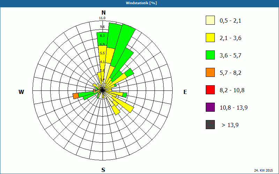Click the 'Windstatistik [%]' title
Image resolution: width=279 pixels, height=174 pixels.
pos(141,3)
